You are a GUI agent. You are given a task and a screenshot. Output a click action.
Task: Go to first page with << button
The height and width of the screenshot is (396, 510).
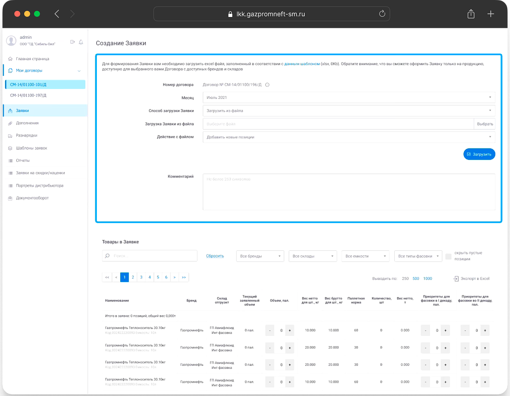pyautogui.click(x=107, y=277)
